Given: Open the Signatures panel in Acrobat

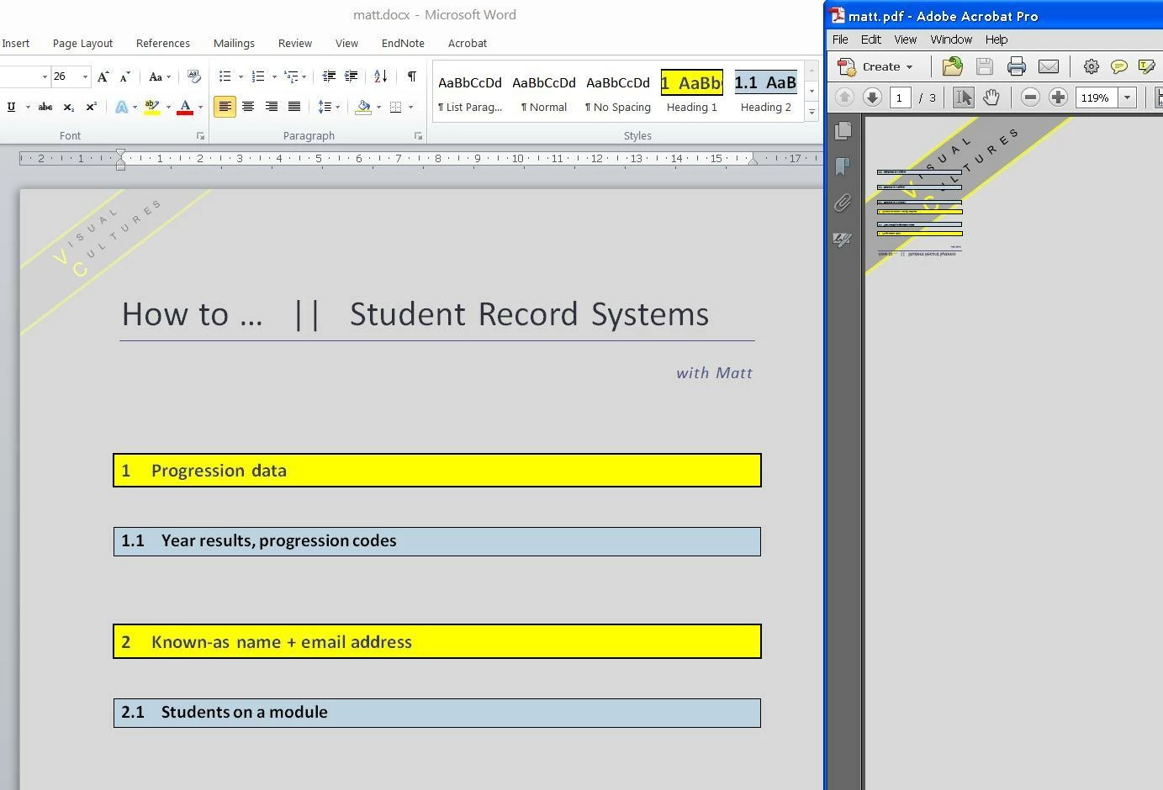Looking at the screenshot, I should click(843, 240).
